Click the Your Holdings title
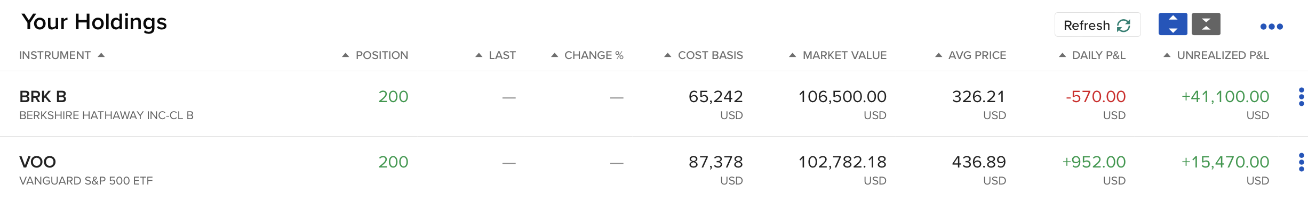The image size is (1308, 218). click(x=94, y=22)
